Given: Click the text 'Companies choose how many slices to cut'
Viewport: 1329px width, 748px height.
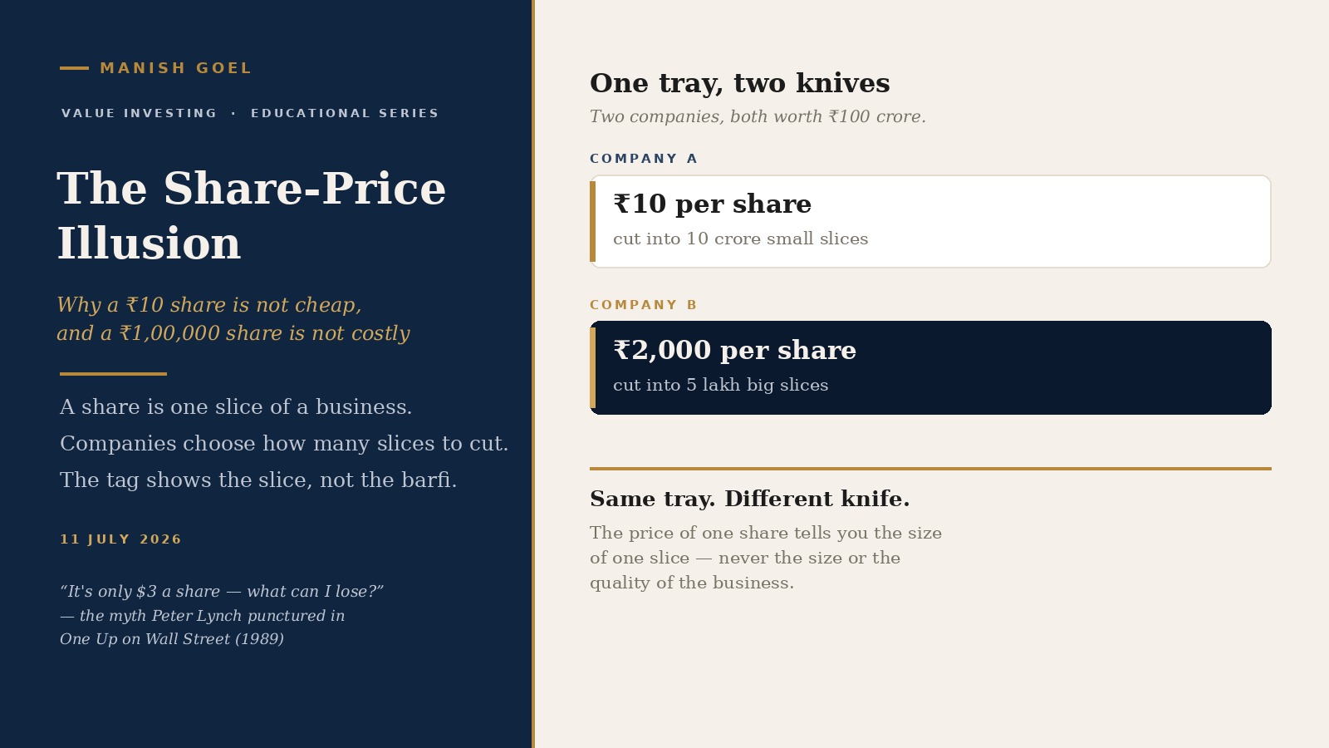Looking at the screenshot, I should tap(284, 443).
